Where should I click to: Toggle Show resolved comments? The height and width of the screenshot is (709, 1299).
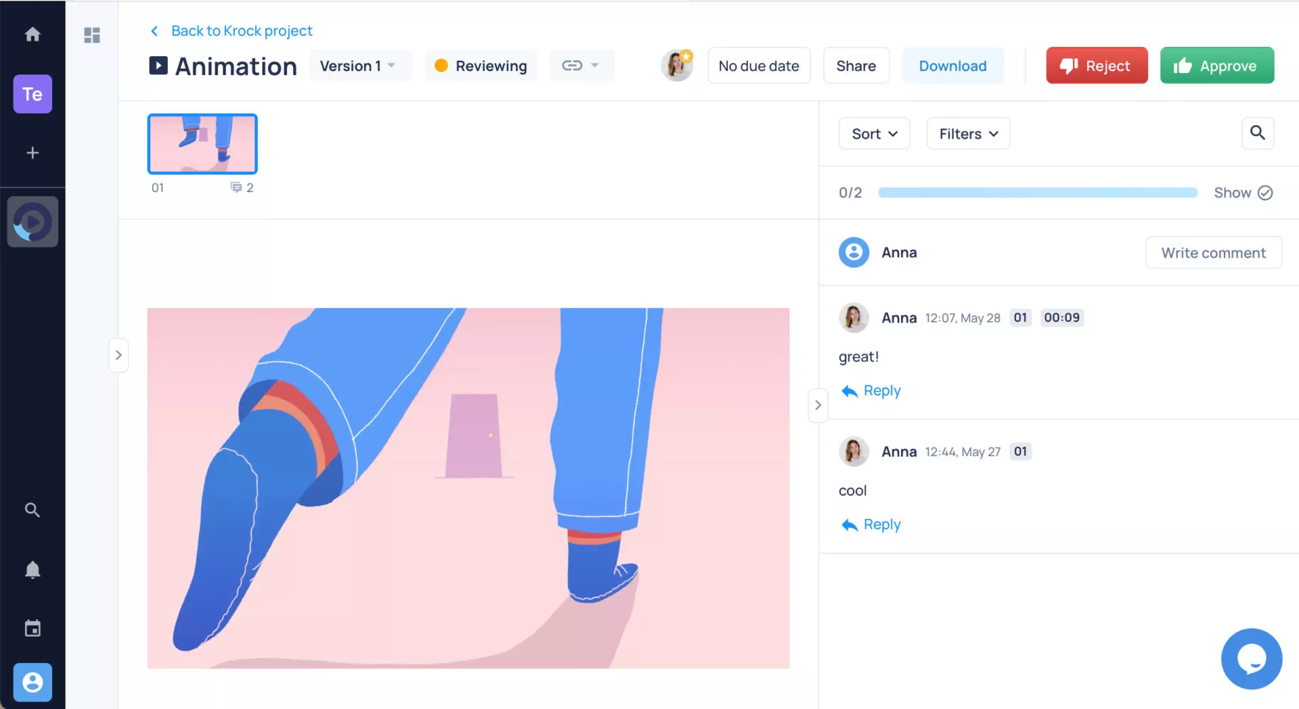pos(1244,193)
